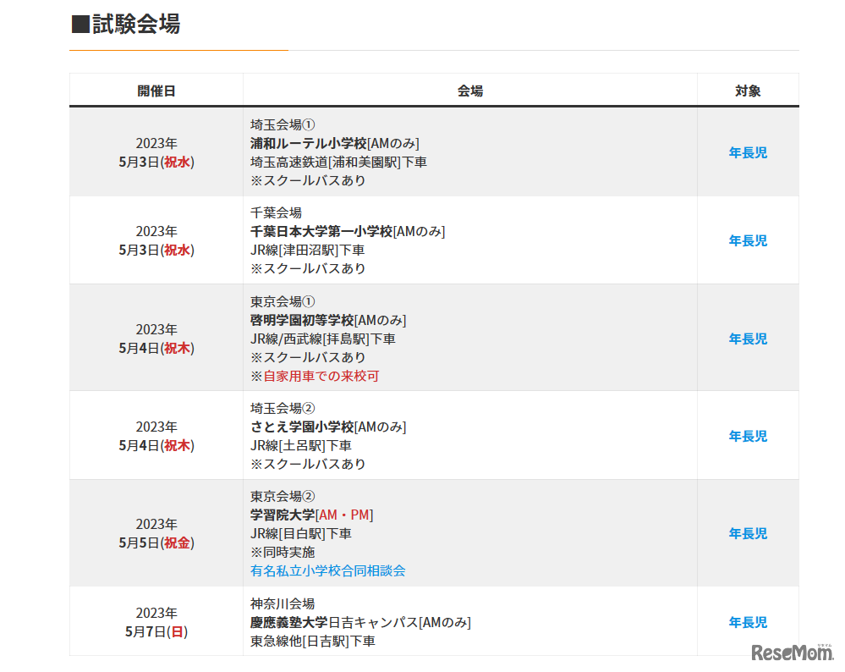
Task: Click the 開催日 column header
Action: pos(156,91)
